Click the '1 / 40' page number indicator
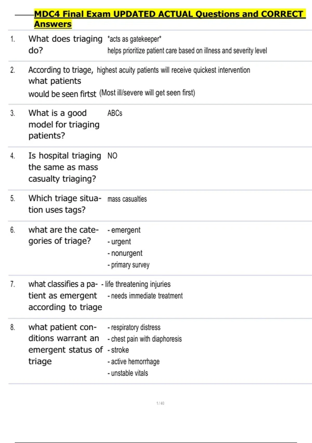 (x=160, y=403)
